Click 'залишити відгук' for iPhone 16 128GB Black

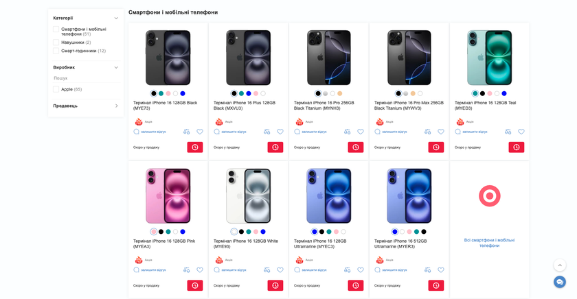pyautogui.click(x=153, y=132)
